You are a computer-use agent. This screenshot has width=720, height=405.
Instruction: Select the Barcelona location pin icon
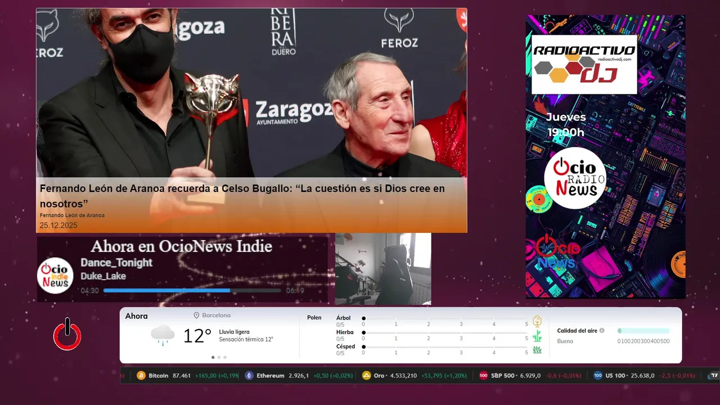point(196,316)
